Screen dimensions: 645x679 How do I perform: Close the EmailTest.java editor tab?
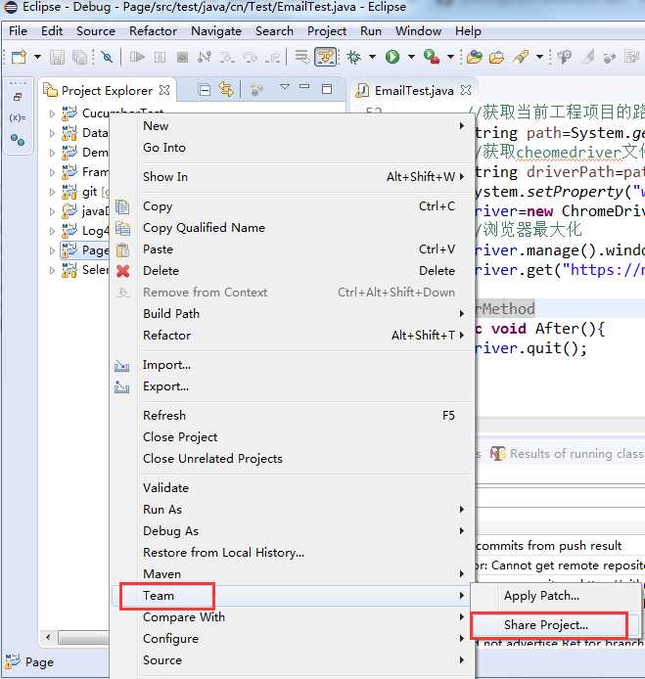point(466,90)
